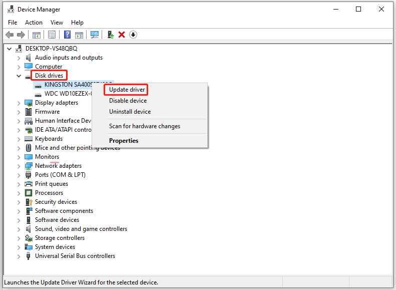Click the Mice and other pointing devices icon

coord(29,148)
